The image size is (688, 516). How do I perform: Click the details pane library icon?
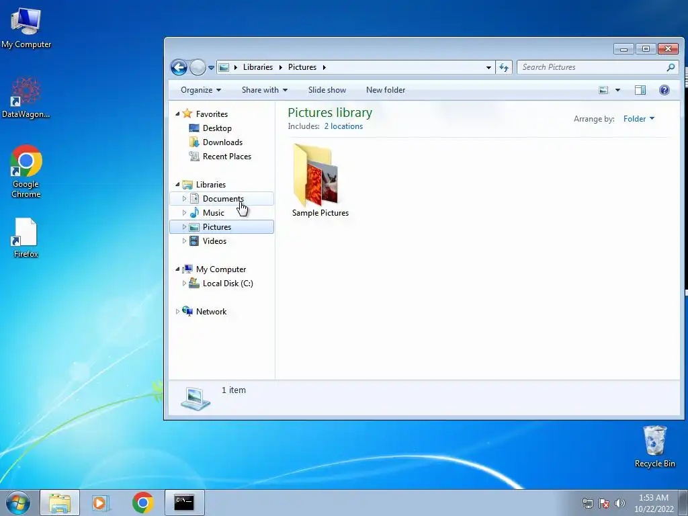click(x=196, y=398)
